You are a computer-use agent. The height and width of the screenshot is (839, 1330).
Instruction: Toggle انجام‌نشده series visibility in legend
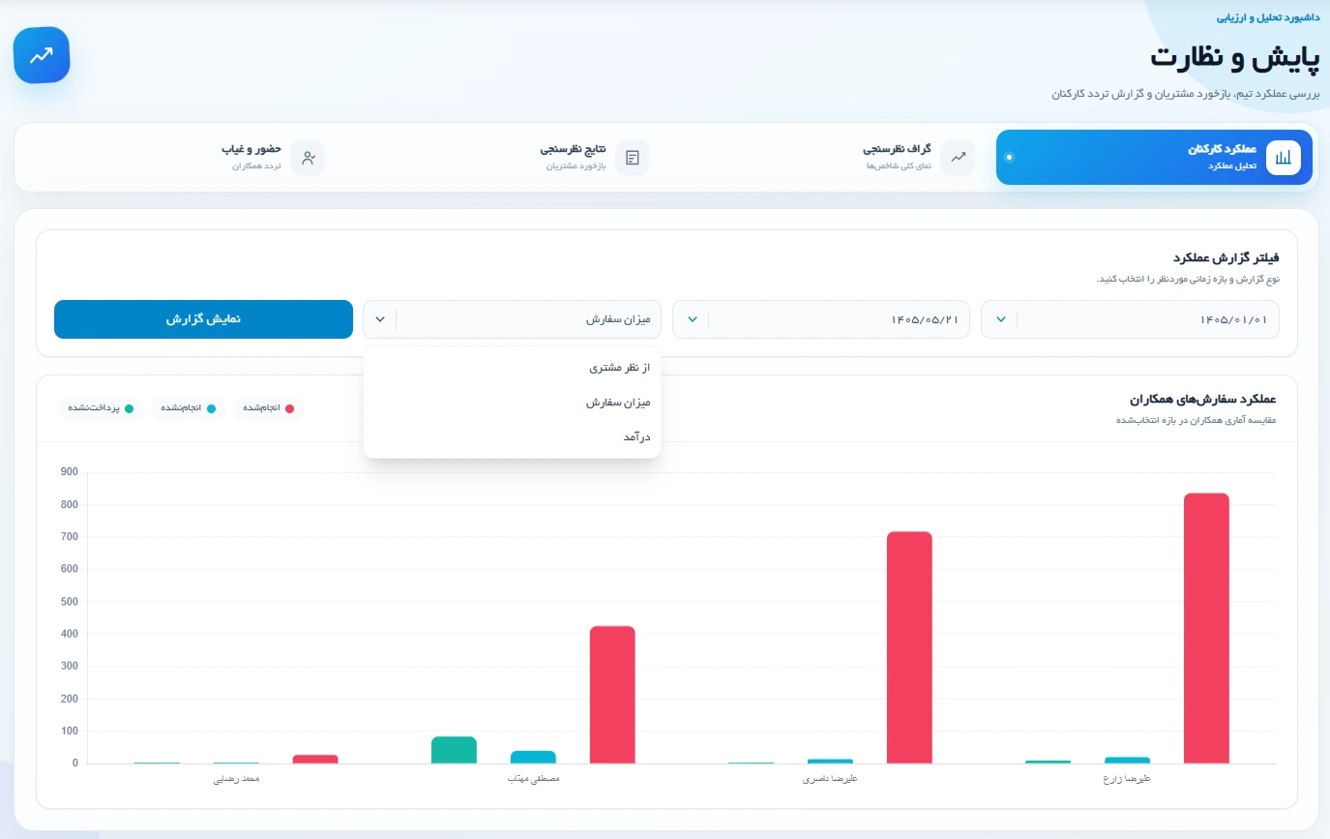coord(188,408)
